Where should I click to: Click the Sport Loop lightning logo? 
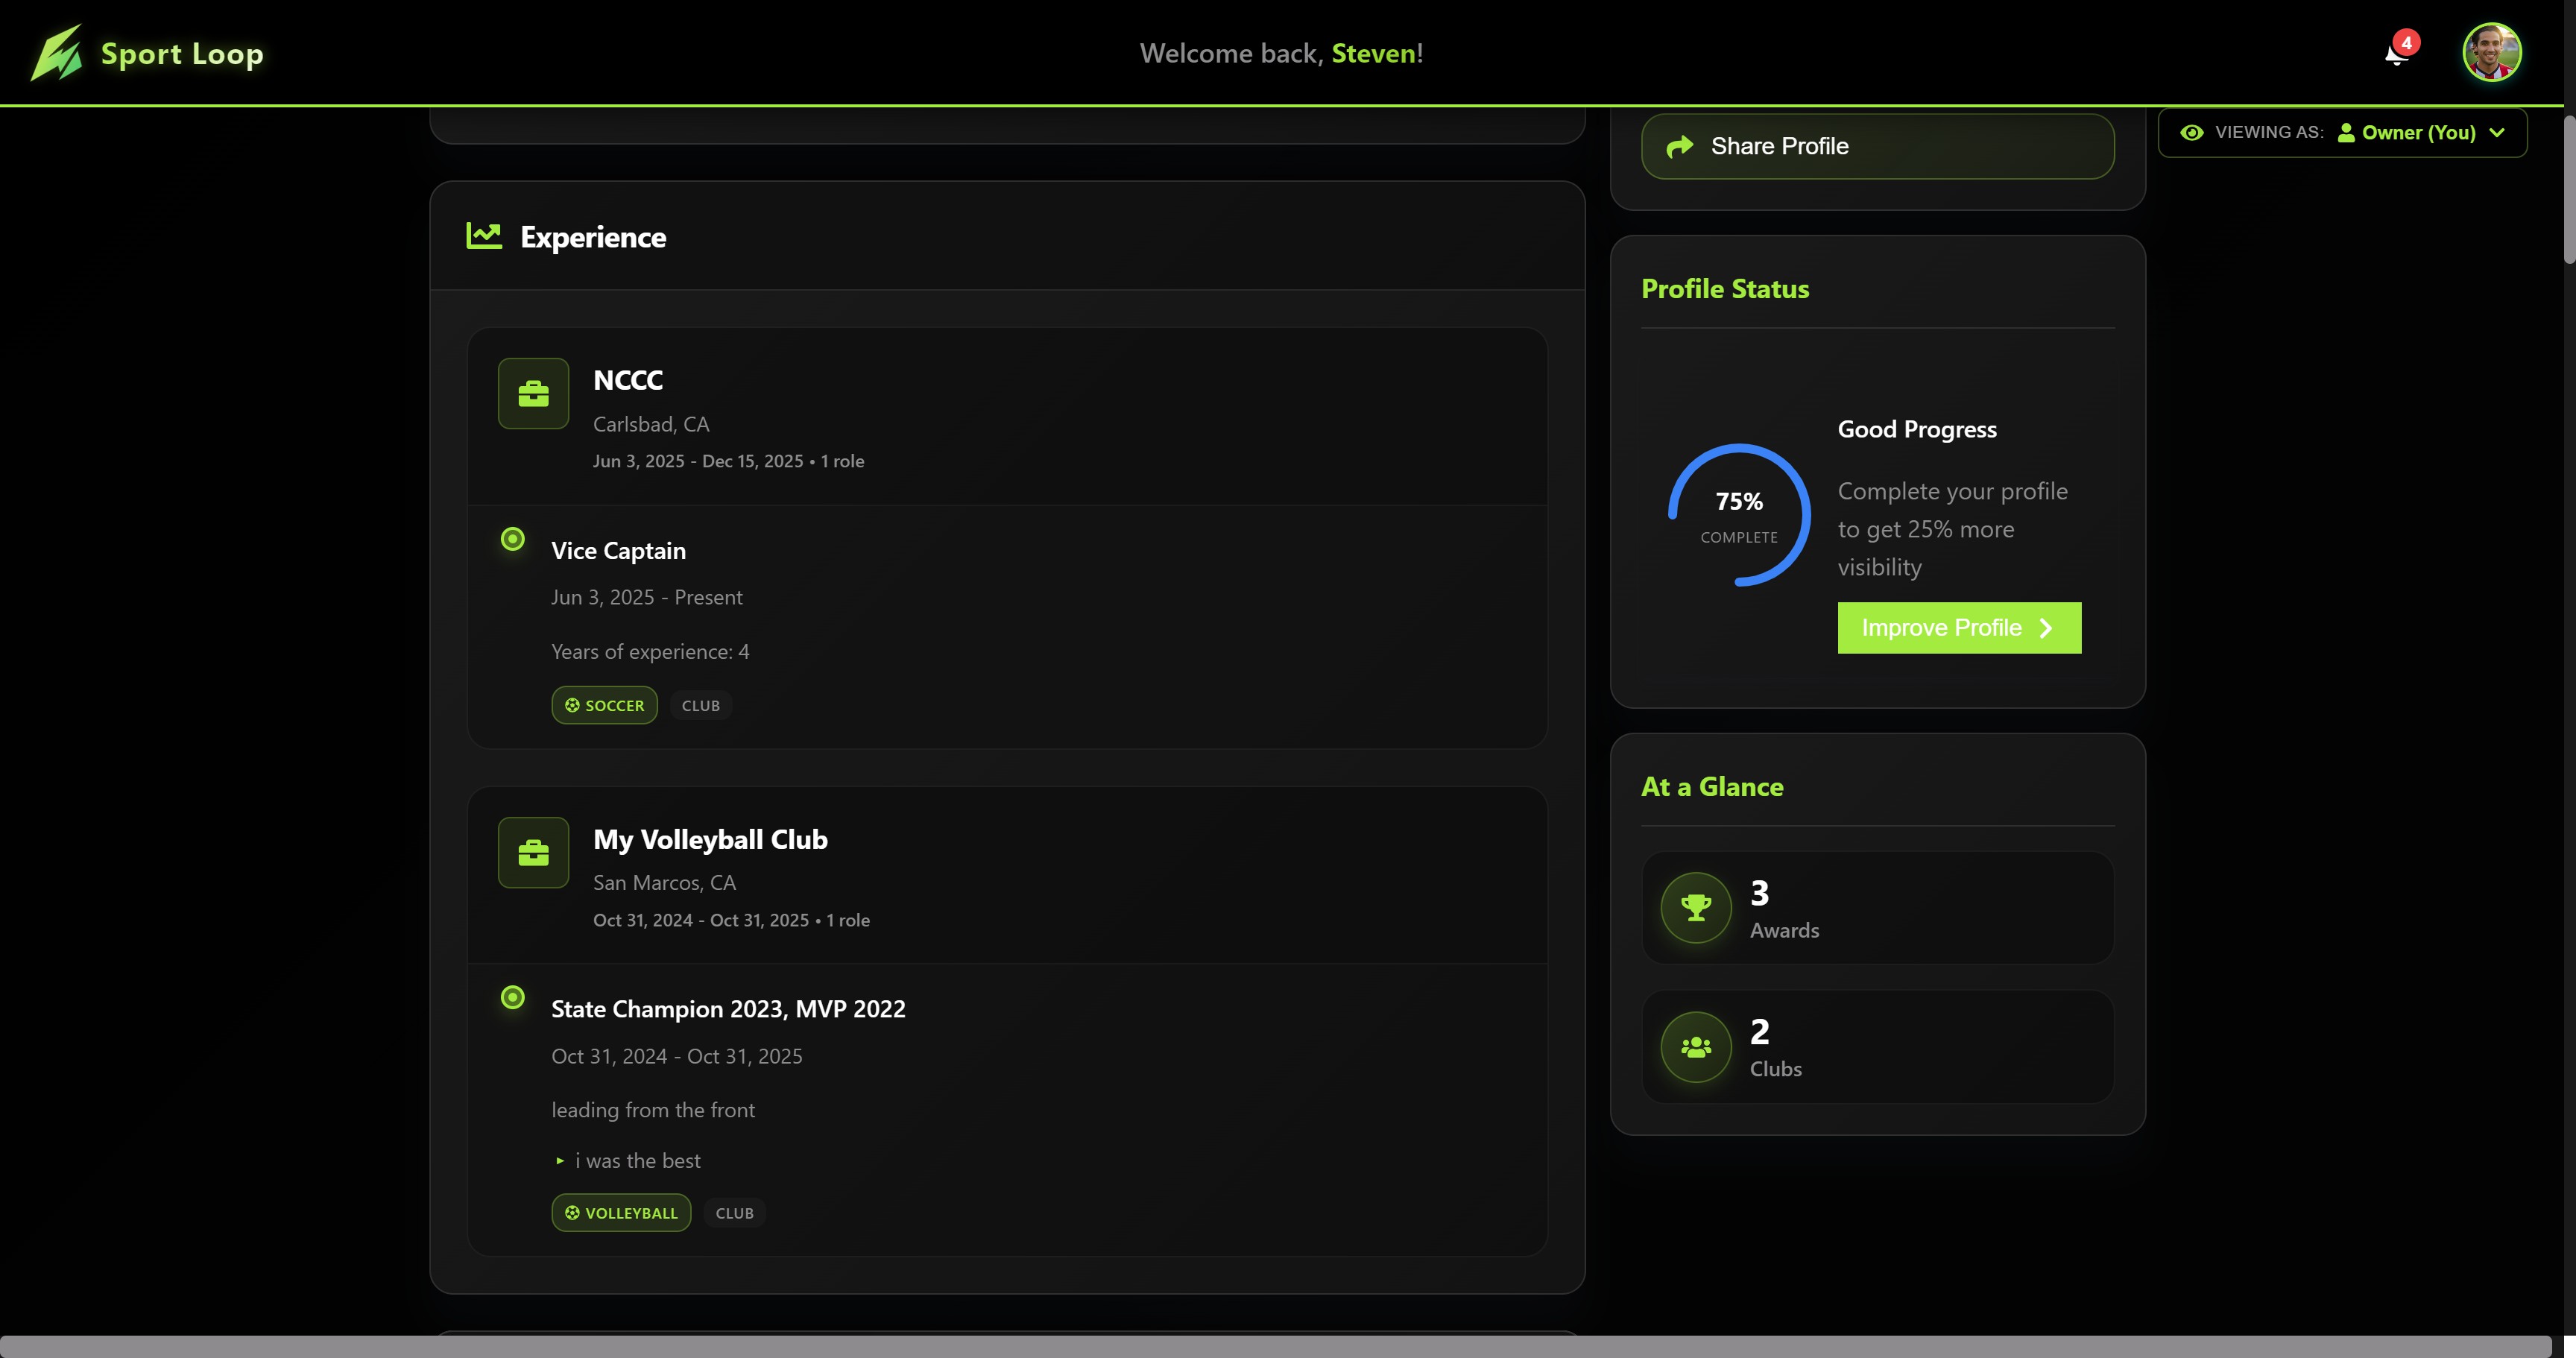click(x=57, y=53)
